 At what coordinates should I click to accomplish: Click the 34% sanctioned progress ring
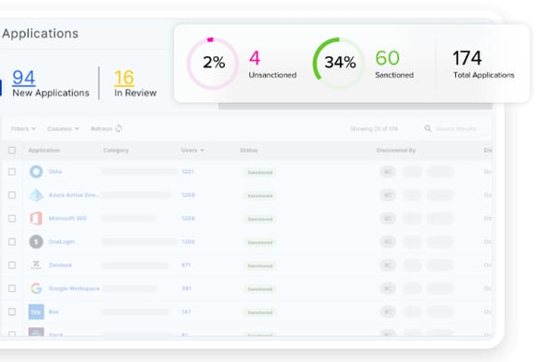[339, 64]
